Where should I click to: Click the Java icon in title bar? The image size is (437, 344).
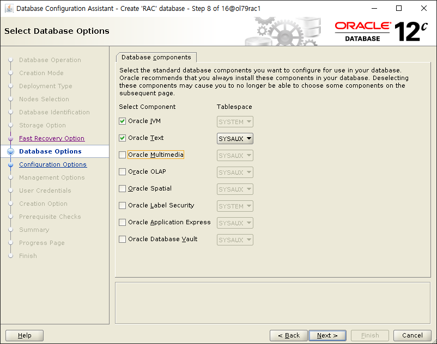click(9, 8)
